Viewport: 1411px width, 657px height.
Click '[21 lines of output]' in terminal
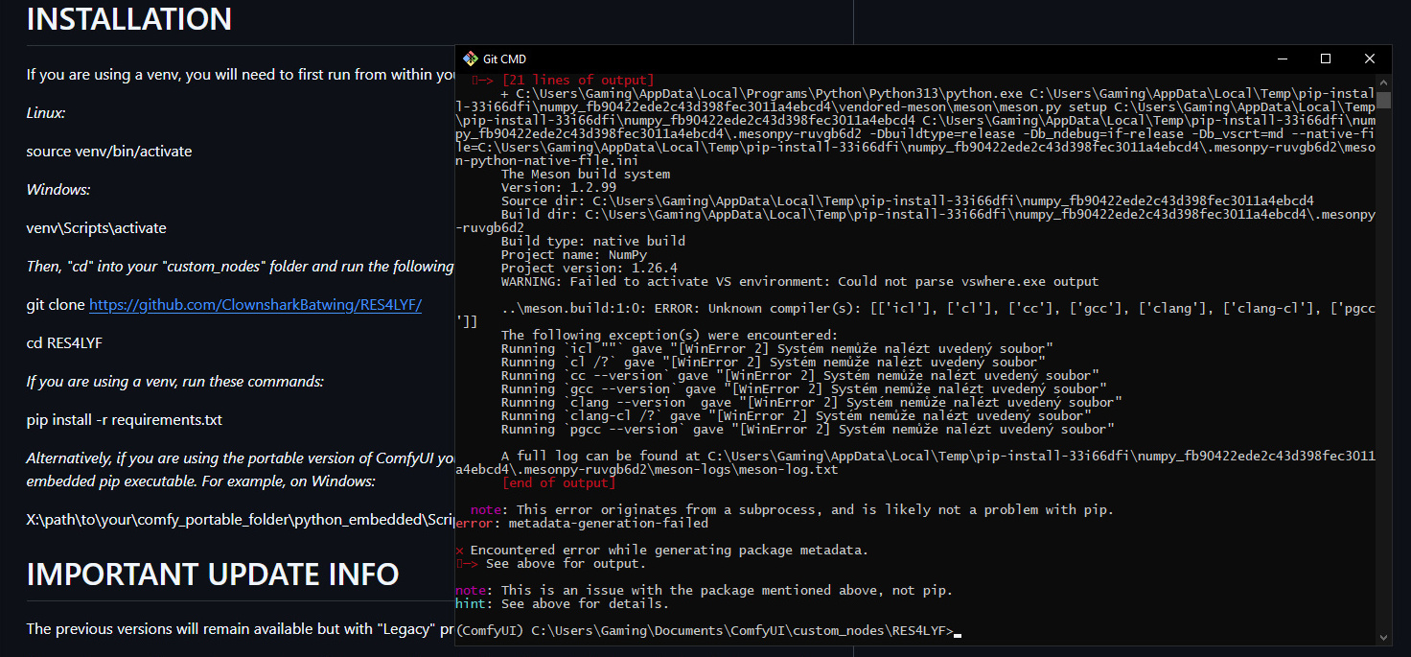(x=578, y=81)
